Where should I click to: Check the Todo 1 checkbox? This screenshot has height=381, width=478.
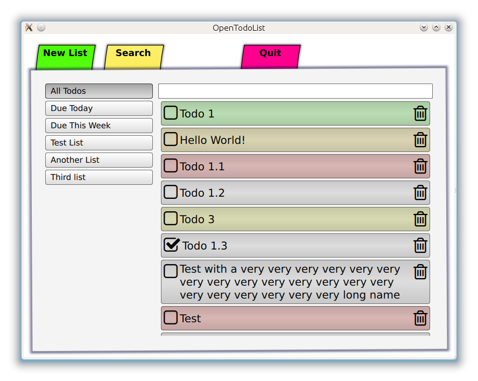point(171,113)
